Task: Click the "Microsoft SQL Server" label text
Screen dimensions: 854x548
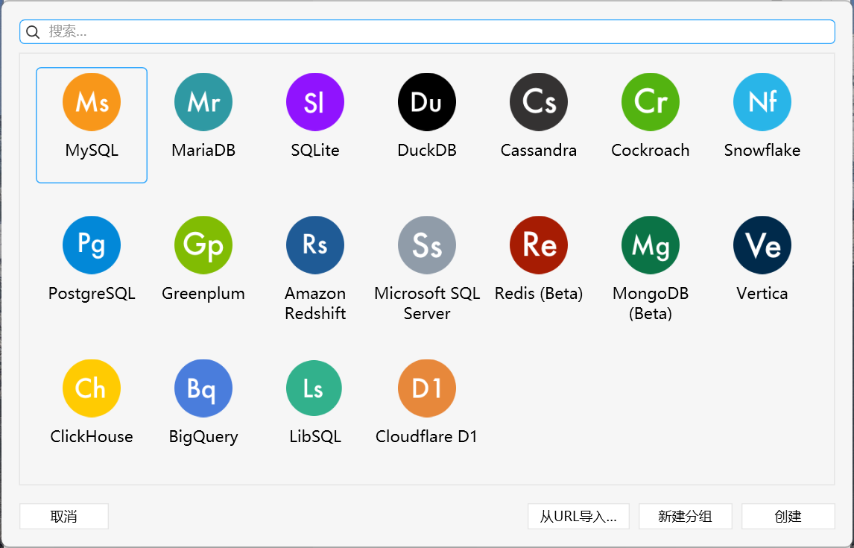Action: coord(426,303)
